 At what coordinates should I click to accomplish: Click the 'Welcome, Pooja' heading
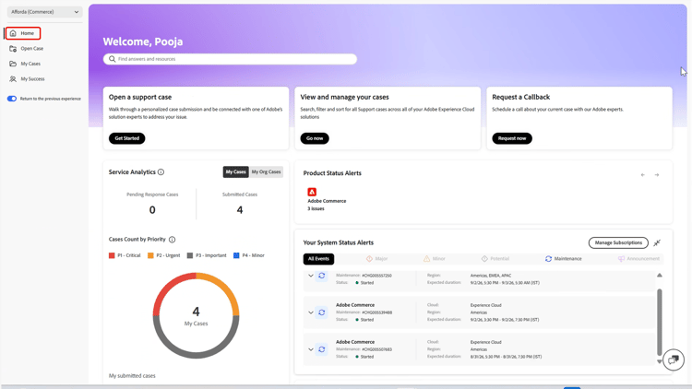pyautogui.click(x=143, y=41)
